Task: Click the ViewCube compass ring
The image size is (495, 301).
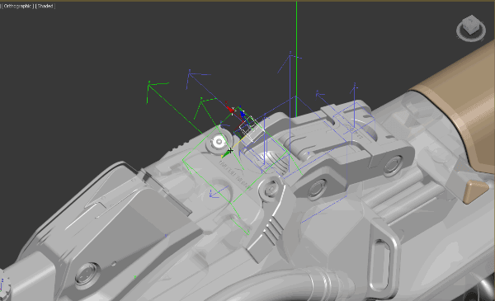Action: [x=471, y=31]
